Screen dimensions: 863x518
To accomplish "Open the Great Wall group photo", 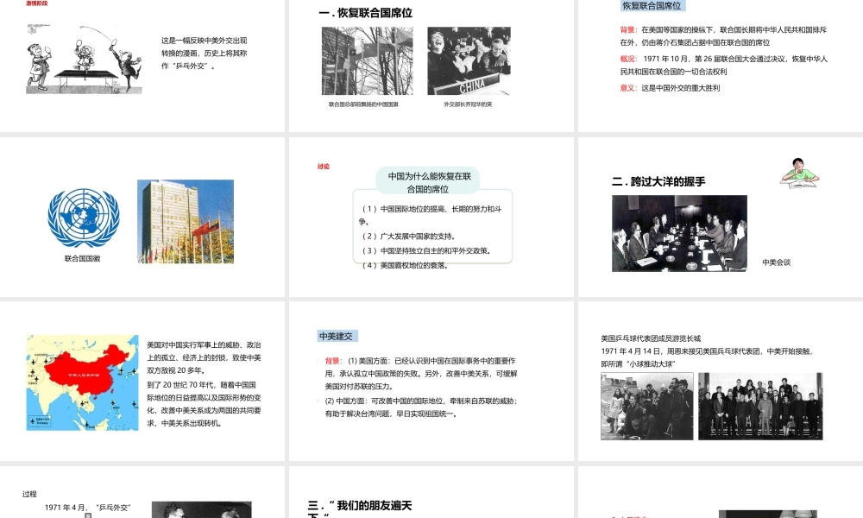I will click(647, 407).
